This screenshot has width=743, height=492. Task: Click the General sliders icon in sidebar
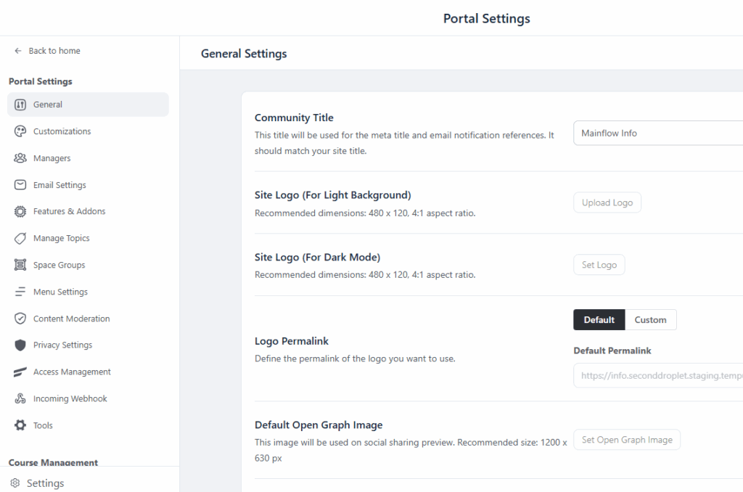[x=20, y=104]
